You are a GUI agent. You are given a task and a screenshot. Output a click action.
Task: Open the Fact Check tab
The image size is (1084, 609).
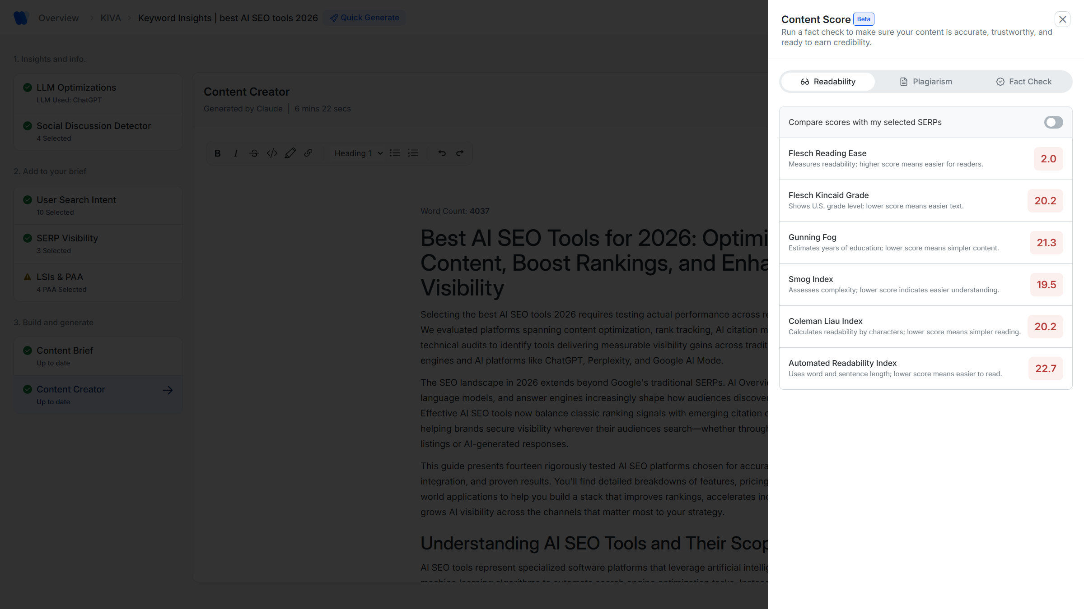pyautogui.click(x=1023, y=82)
